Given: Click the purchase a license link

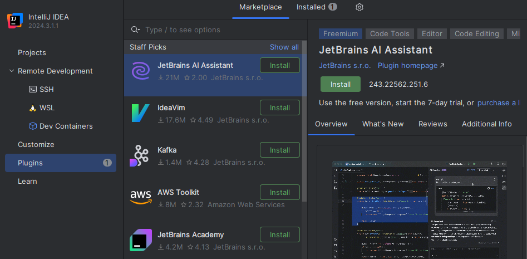Looking at the screenshot, I should [x=499, y=102].
